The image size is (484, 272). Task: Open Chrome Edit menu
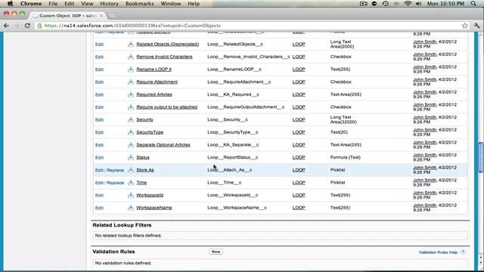coord(69,4)
